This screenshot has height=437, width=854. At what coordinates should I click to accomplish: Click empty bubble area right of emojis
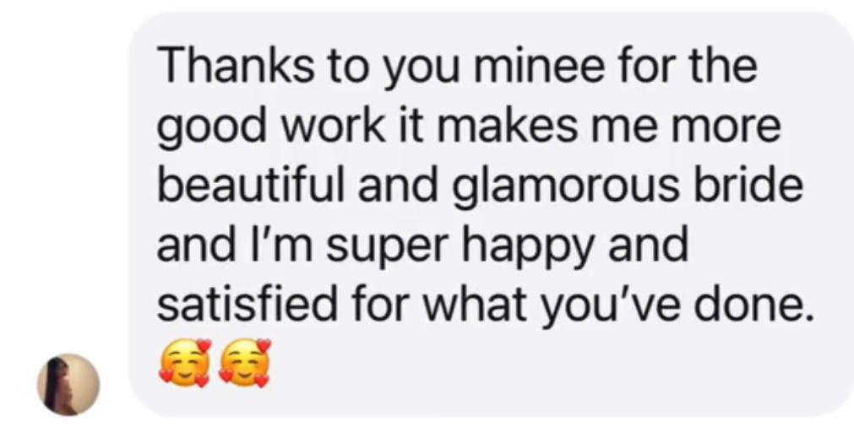point(545,364)
